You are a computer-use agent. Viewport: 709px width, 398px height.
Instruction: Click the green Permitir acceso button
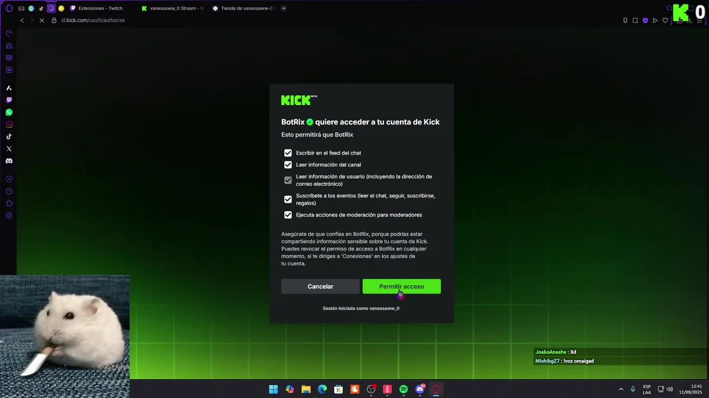coord(402,286)
